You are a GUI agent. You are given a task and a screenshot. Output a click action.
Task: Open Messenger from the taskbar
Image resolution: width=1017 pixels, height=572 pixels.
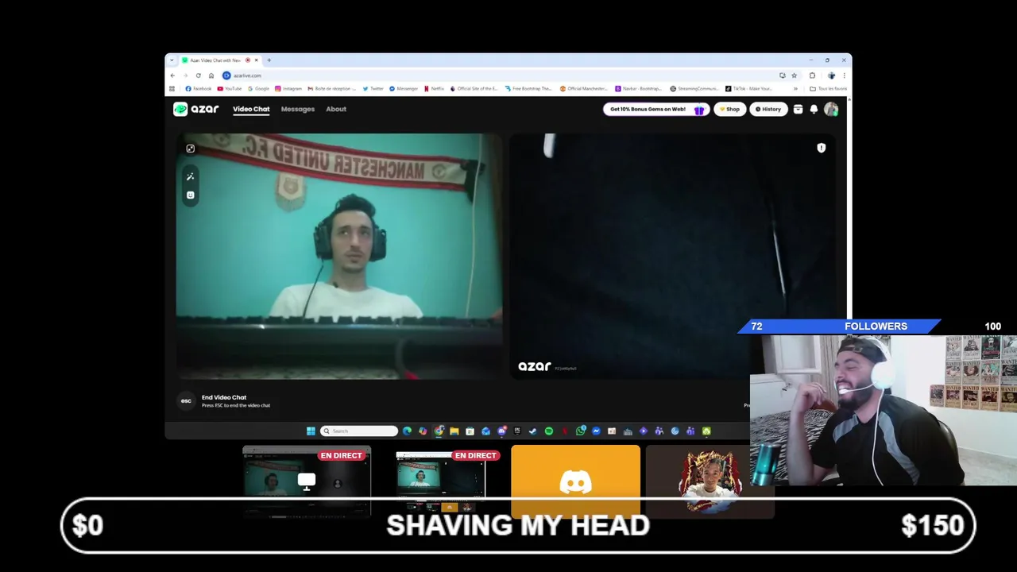point(596,431)
